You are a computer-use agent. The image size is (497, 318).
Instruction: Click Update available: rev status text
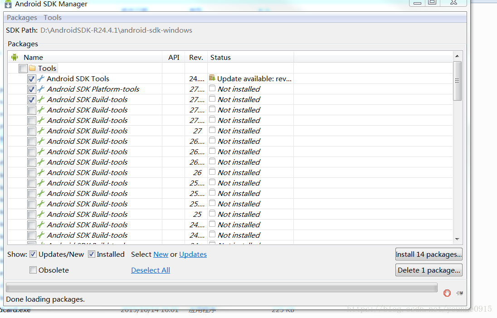pyautogui.click(x=254, y=78)
